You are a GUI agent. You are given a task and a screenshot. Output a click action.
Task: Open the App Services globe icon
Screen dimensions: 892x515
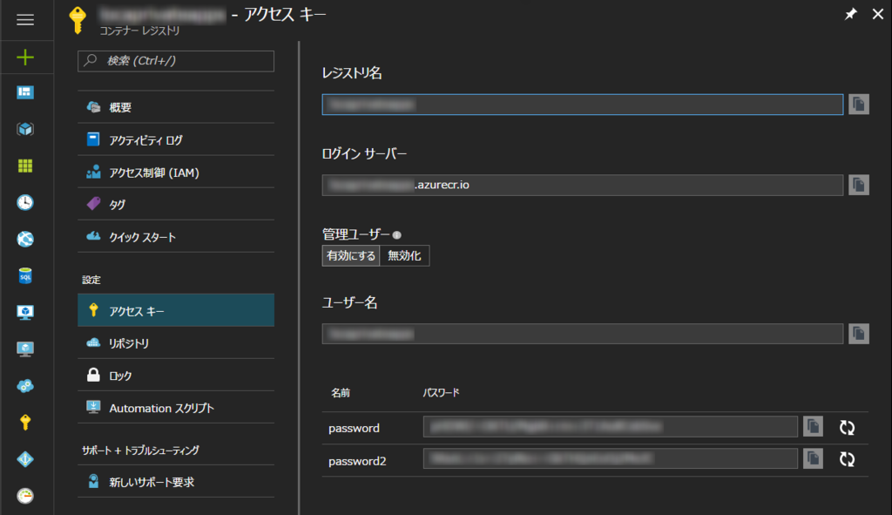click(x=25, y=239)
